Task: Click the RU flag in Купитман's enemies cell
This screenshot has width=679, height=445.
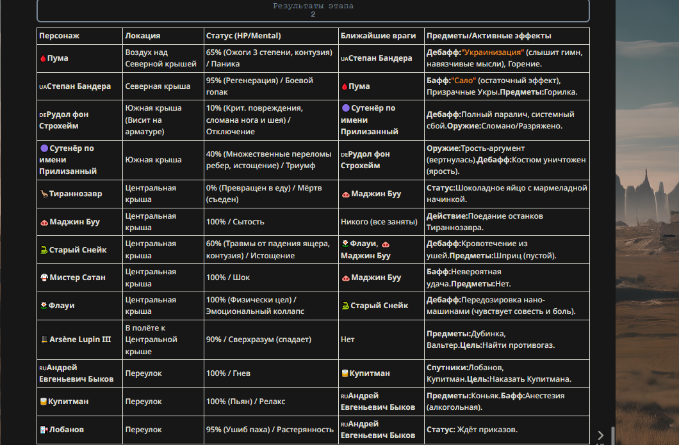Action: (344, 396)
